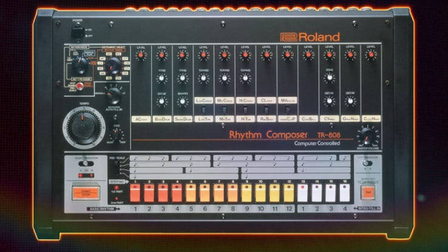
Task: Tap yellow step button 12
Action: 288,193
